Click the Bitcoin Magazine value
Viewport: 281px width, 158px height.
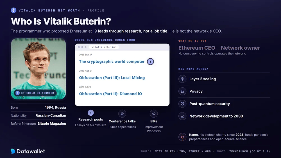(52, 124)
